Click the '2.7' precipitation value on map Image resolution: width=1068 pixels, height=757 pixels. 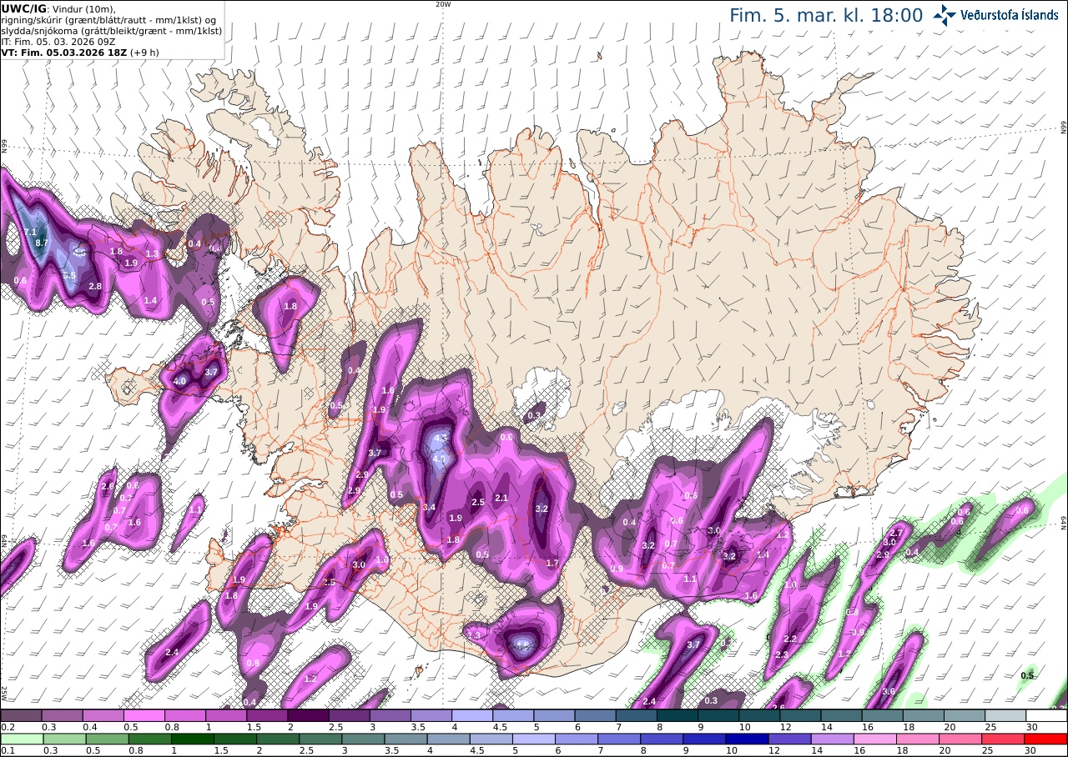tap(897, 532)
